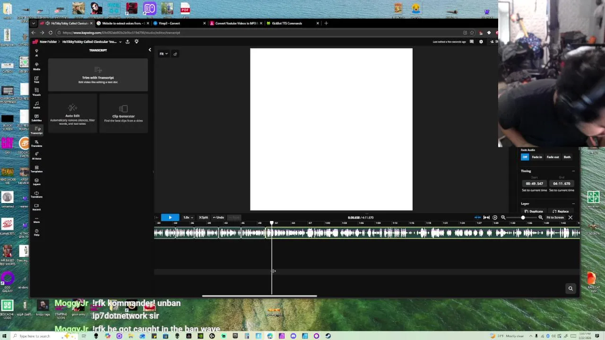Open the Help sidebar item
Viewport: 605px width, 340px height.
tap(36, 232)
